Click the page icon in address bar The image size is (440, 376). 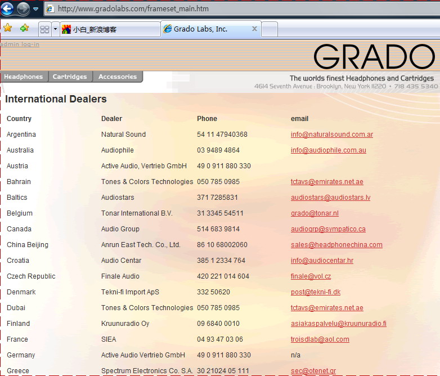pyautogui.click(x=50, y=8)
